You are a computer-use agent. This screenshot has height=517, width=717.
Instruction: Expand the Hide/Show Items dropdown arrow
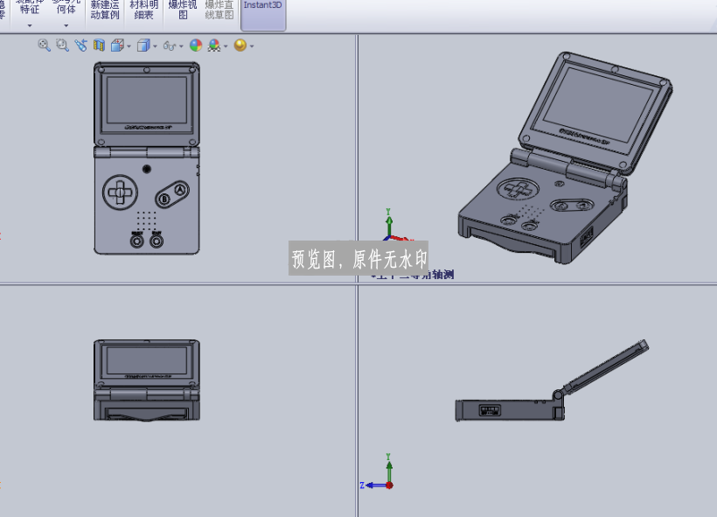(181, 46)
